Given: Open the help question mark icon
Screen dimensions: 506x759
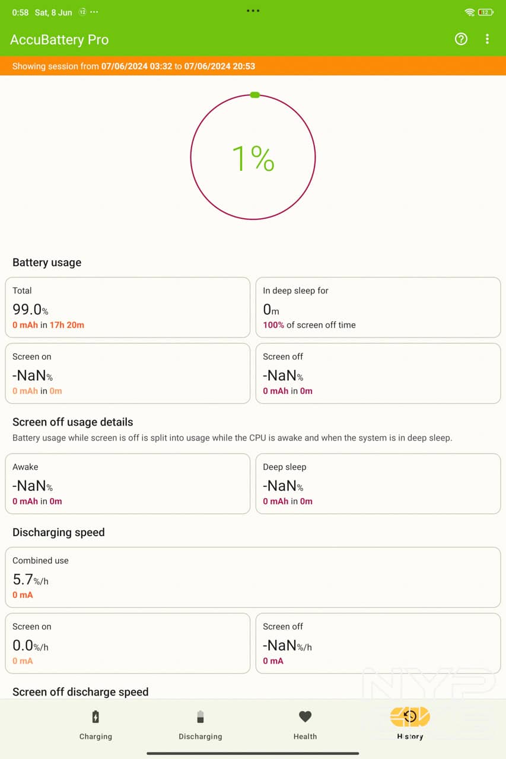Looking at the screenshot, I should [461, 39].
